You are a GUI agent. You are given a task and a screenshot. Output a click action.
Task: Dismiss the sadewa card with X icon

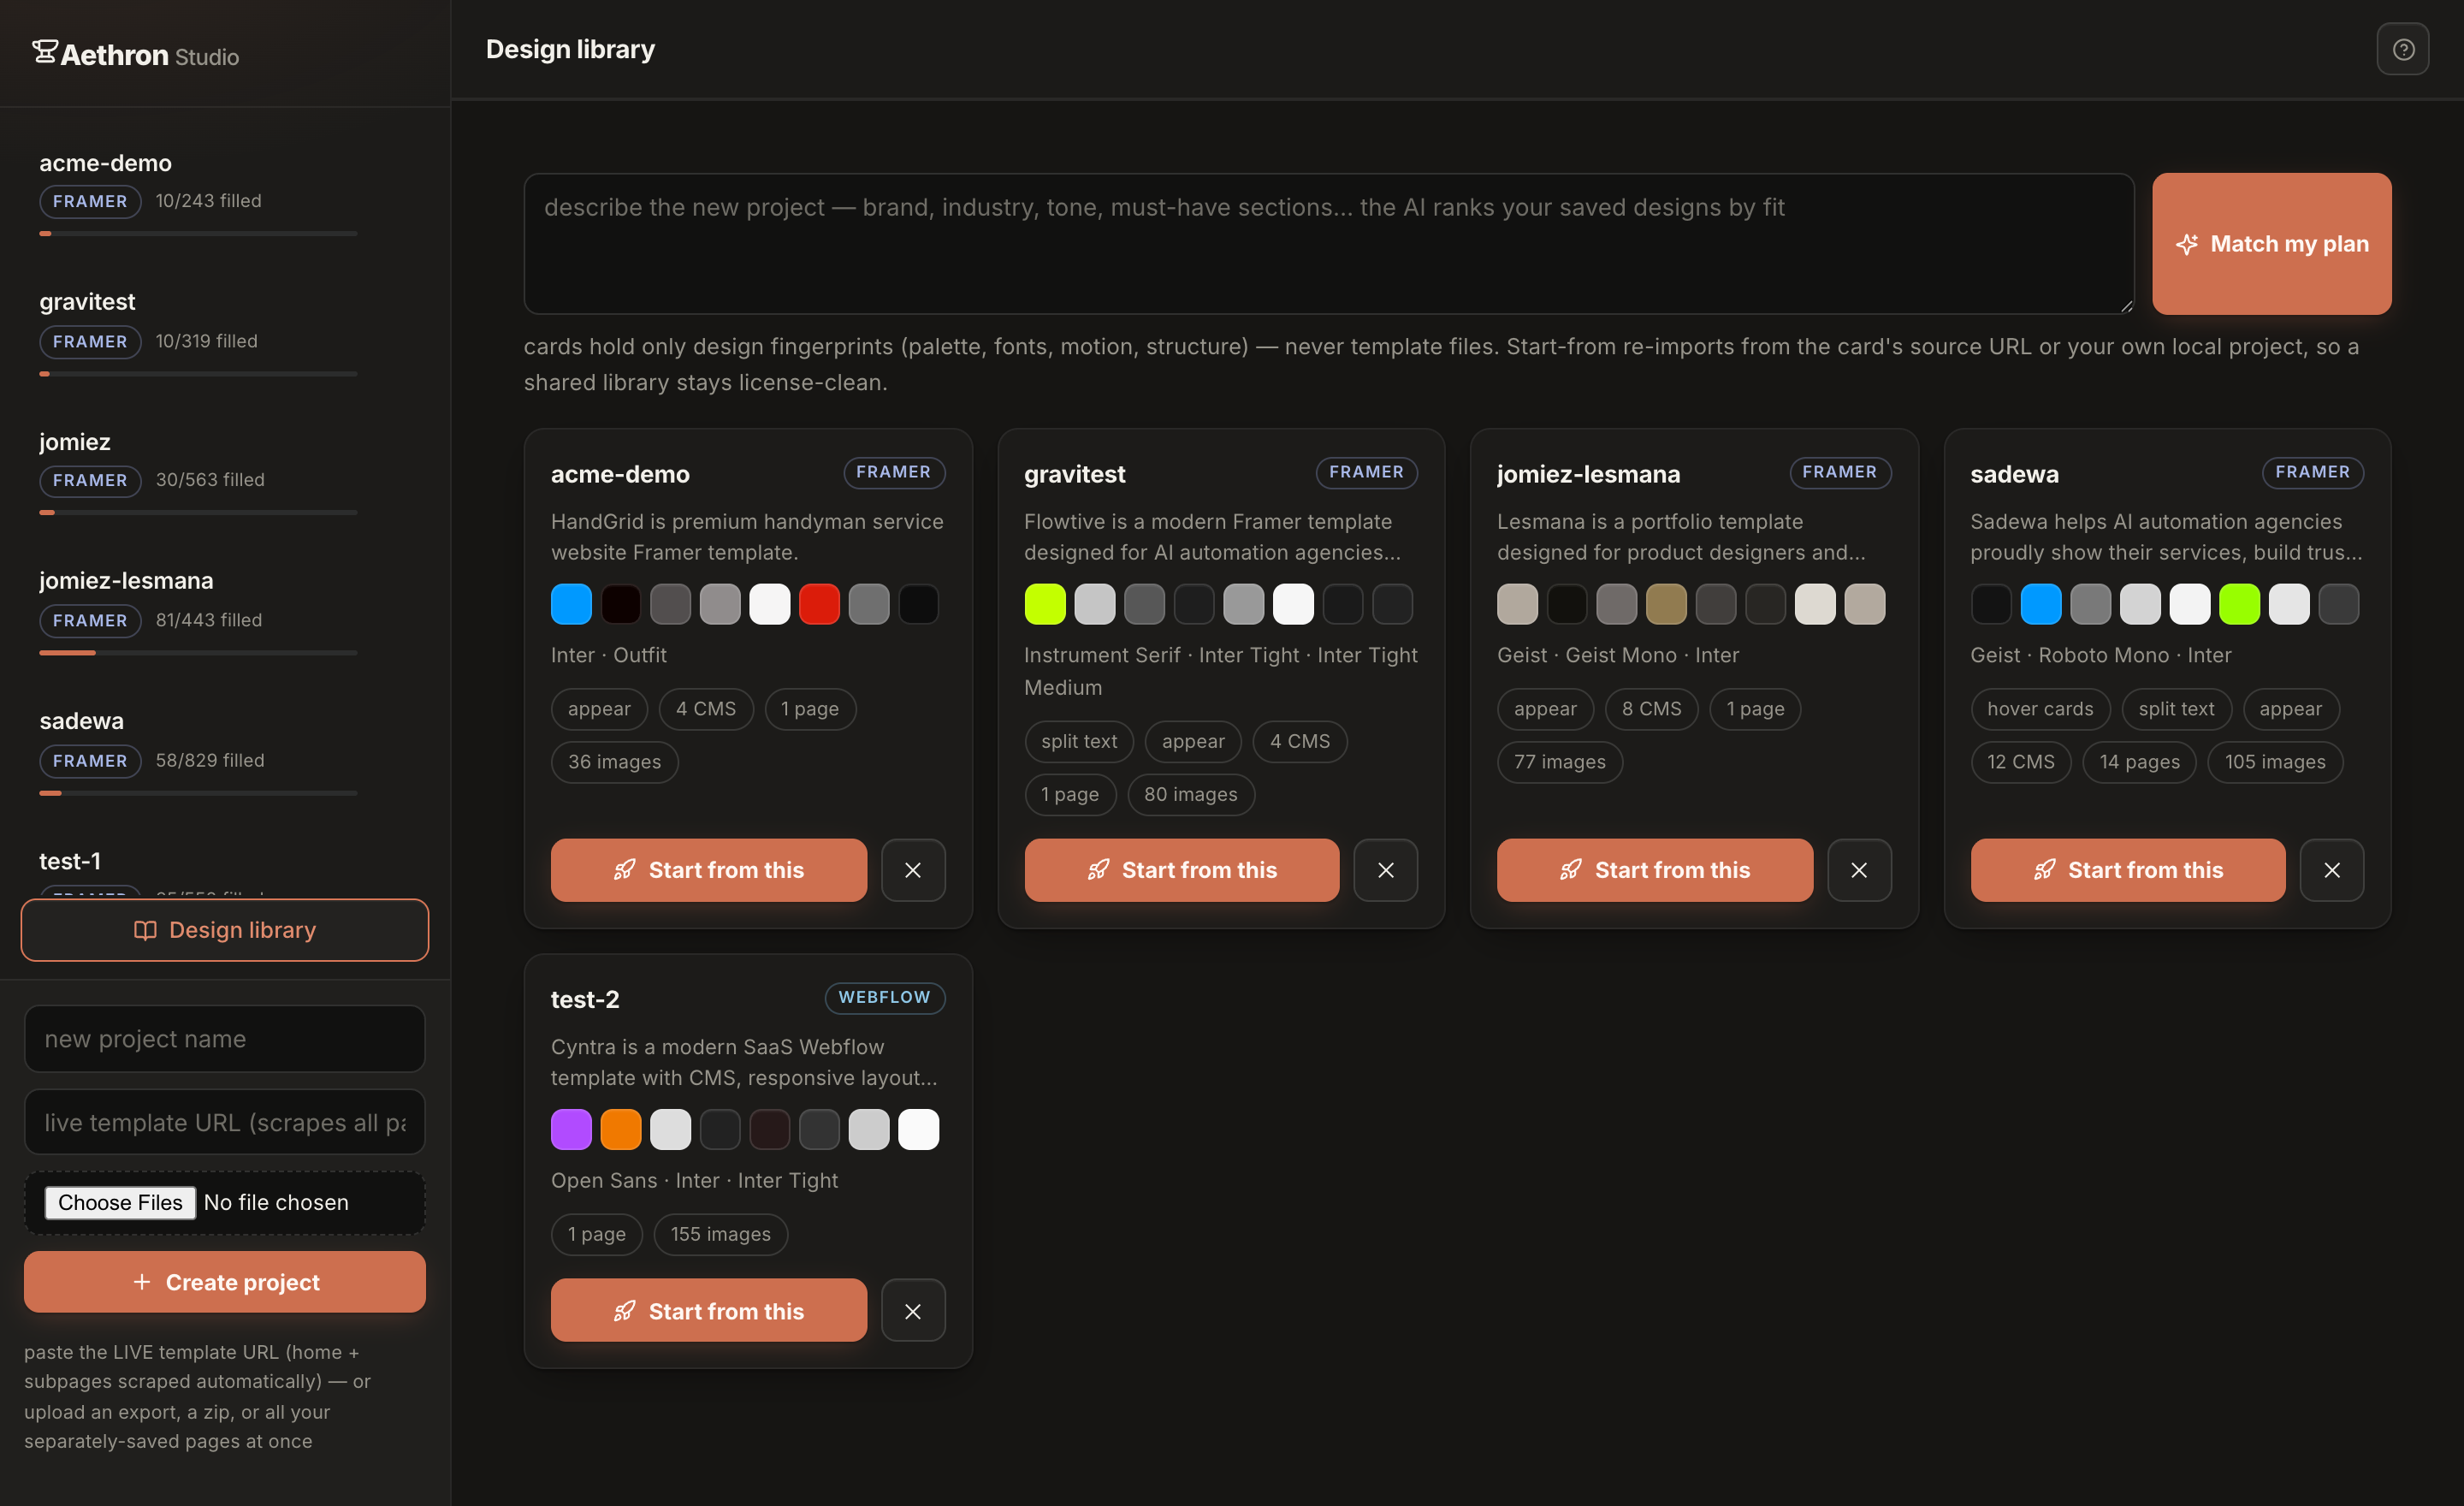2331,870
